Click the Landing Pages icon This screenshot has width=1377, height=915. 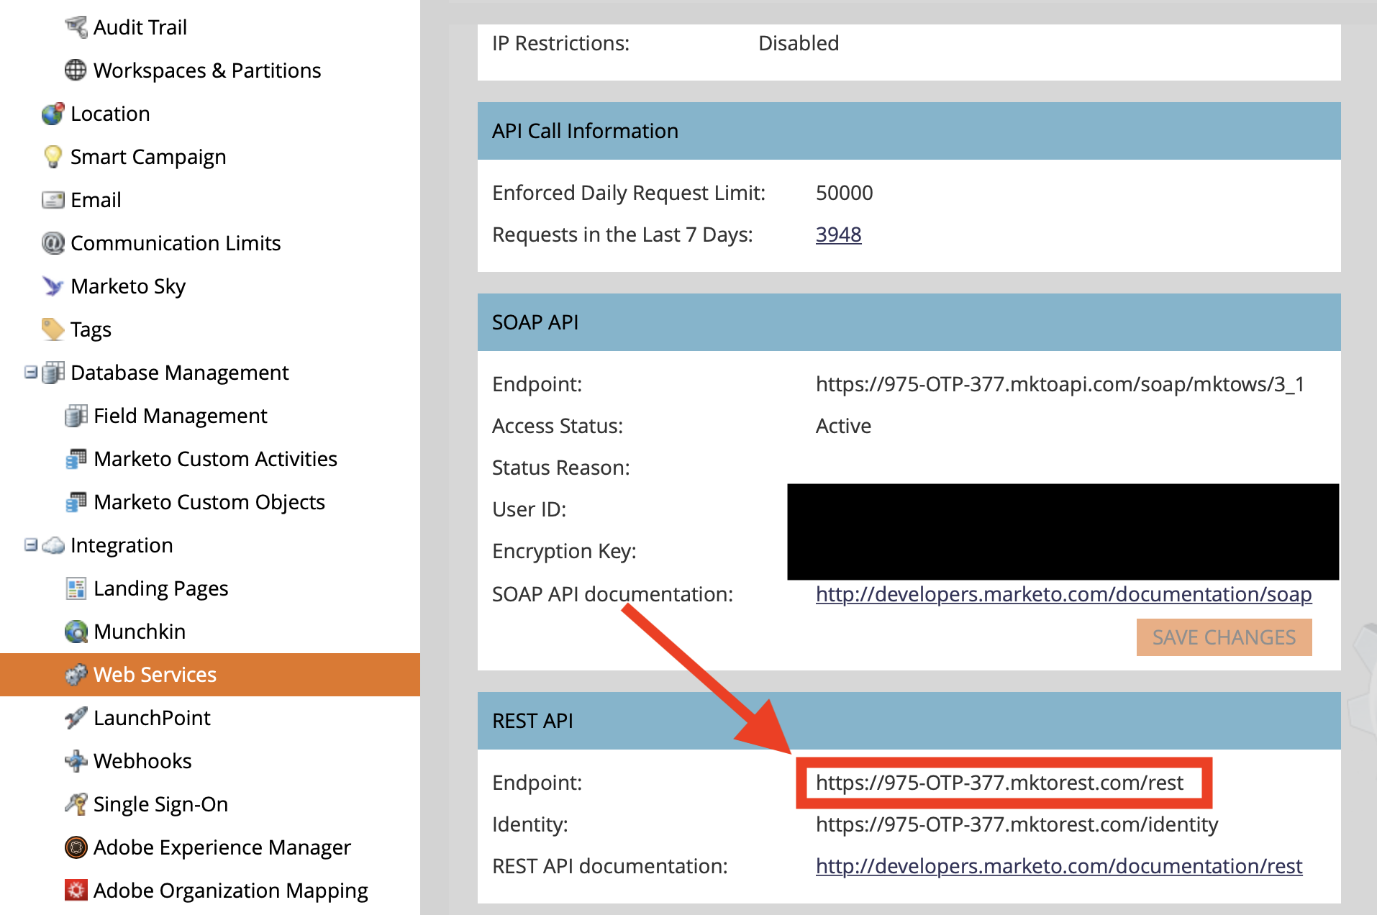click(x=76, y=588)
